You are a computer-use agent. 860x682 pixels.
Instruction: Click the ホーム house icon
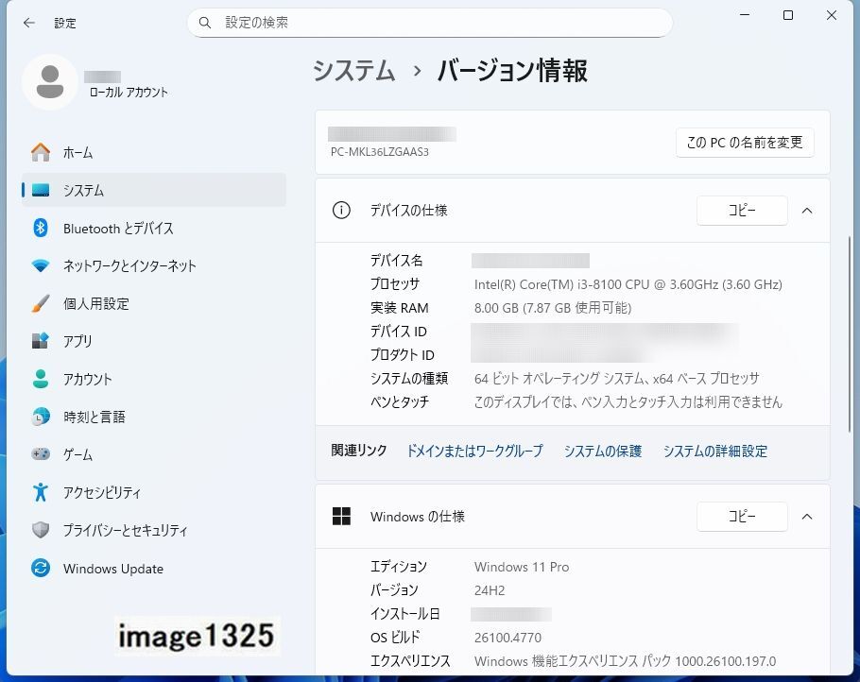click(41, 152)
